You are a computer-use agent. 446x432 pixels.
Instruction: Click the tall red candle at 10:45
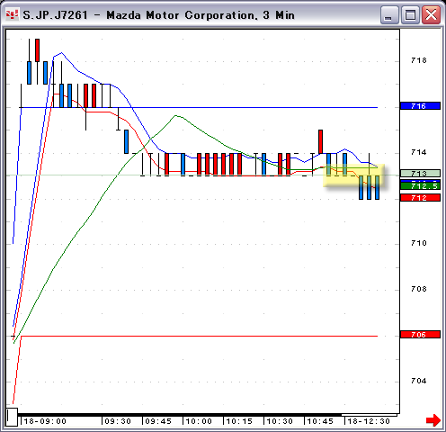click(x=320, y=141)
